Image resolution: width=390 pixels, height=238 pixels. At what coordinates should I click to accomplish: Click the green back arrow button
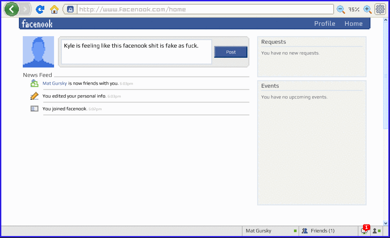tap(11, 9)
